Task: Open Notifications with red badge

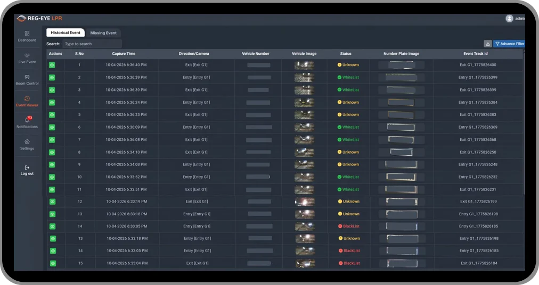Action: [x=27, y=123]
